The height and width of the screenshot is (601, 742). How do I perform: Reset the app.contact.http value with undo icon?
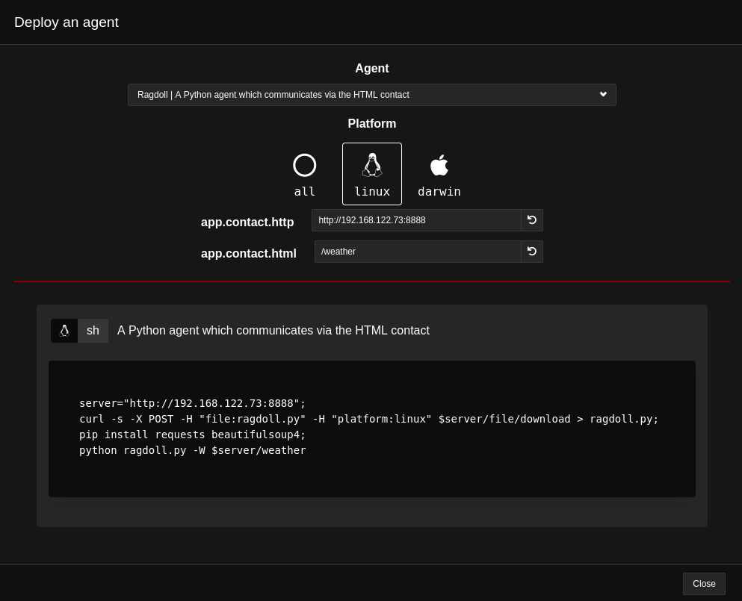[532, 220]
